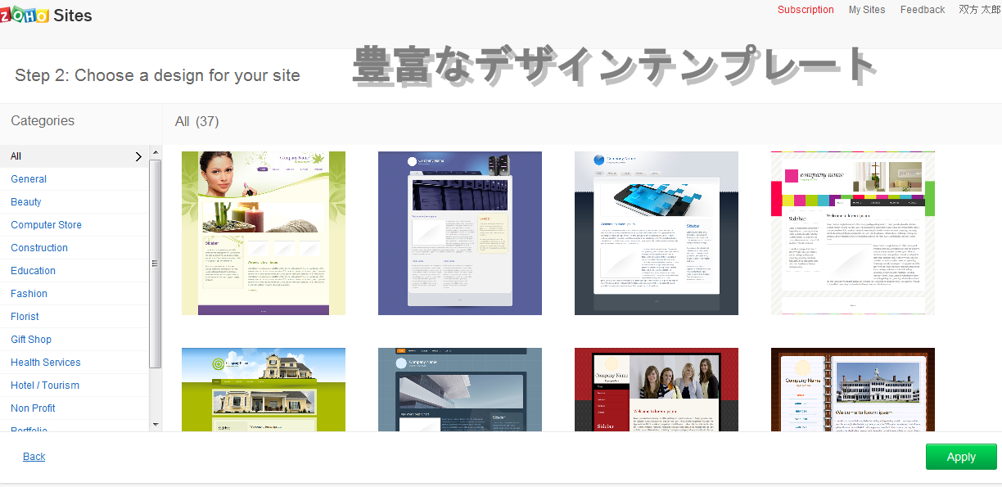The width and height of the screenshot is (1002, 487).
Task: Select the brown notebook building template
Action: (x=853, y=390)
